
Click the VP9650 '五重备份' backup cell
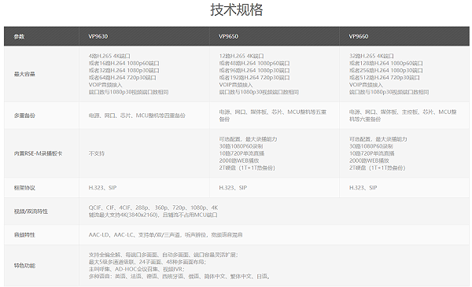[272, 116]
